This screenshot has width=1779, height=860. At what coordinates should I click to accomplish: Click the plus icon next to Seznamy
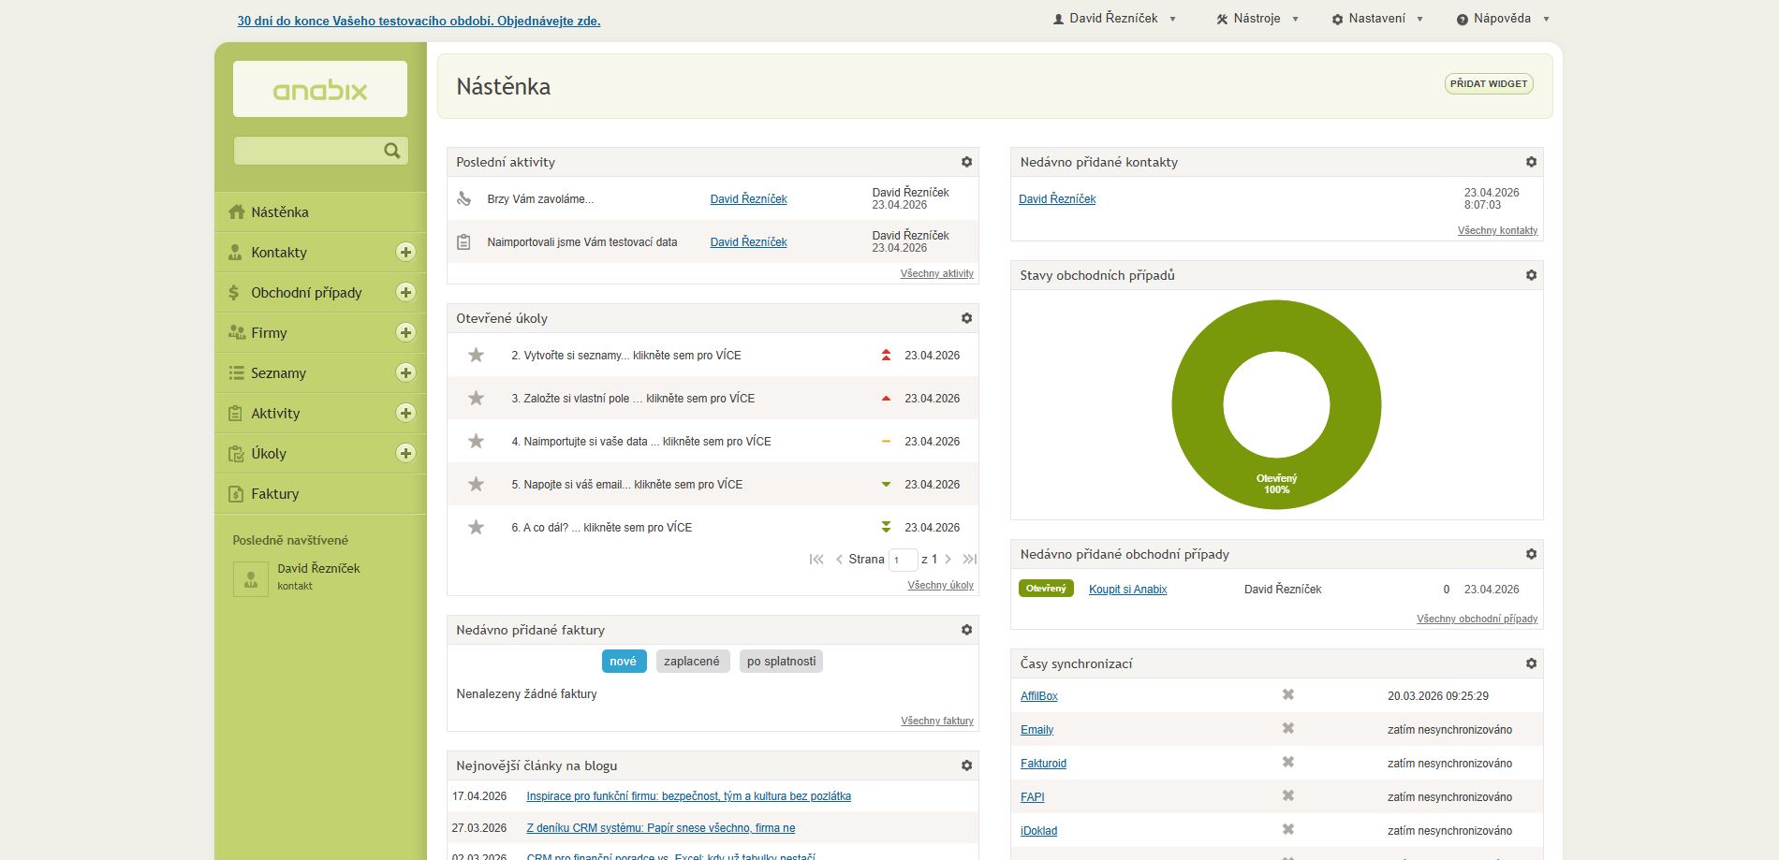pyautogui.click(x=405, y=372)
